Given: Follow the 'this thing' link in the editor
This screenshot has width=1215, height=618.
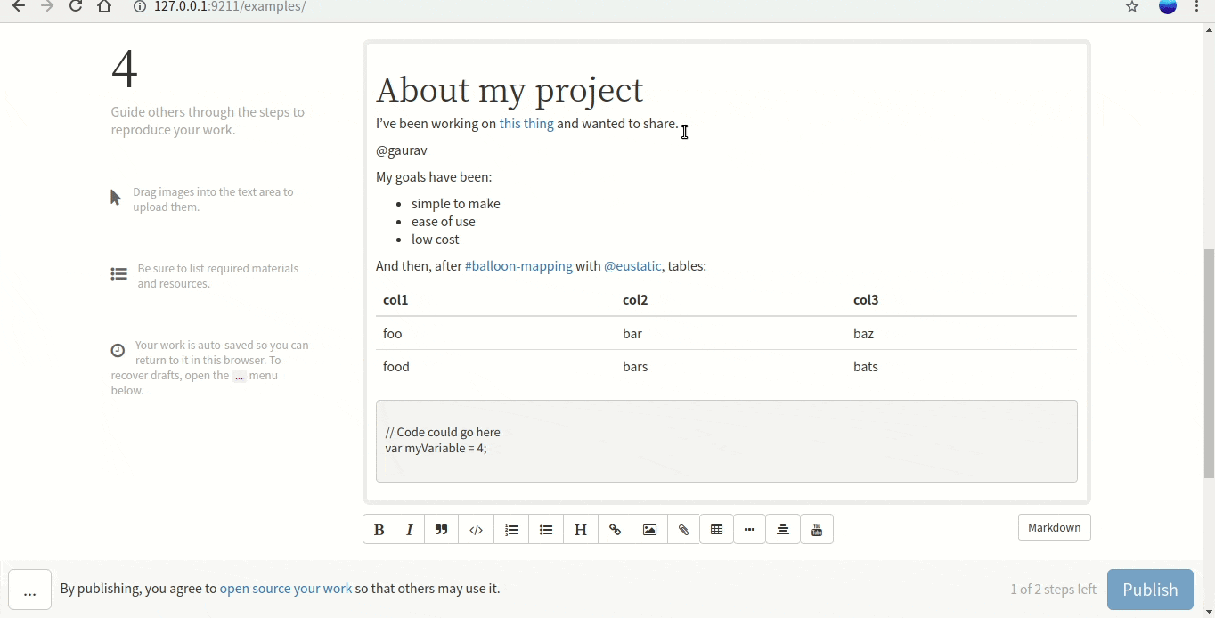Looking at the screenshot, I should click(x=526, y=124).
